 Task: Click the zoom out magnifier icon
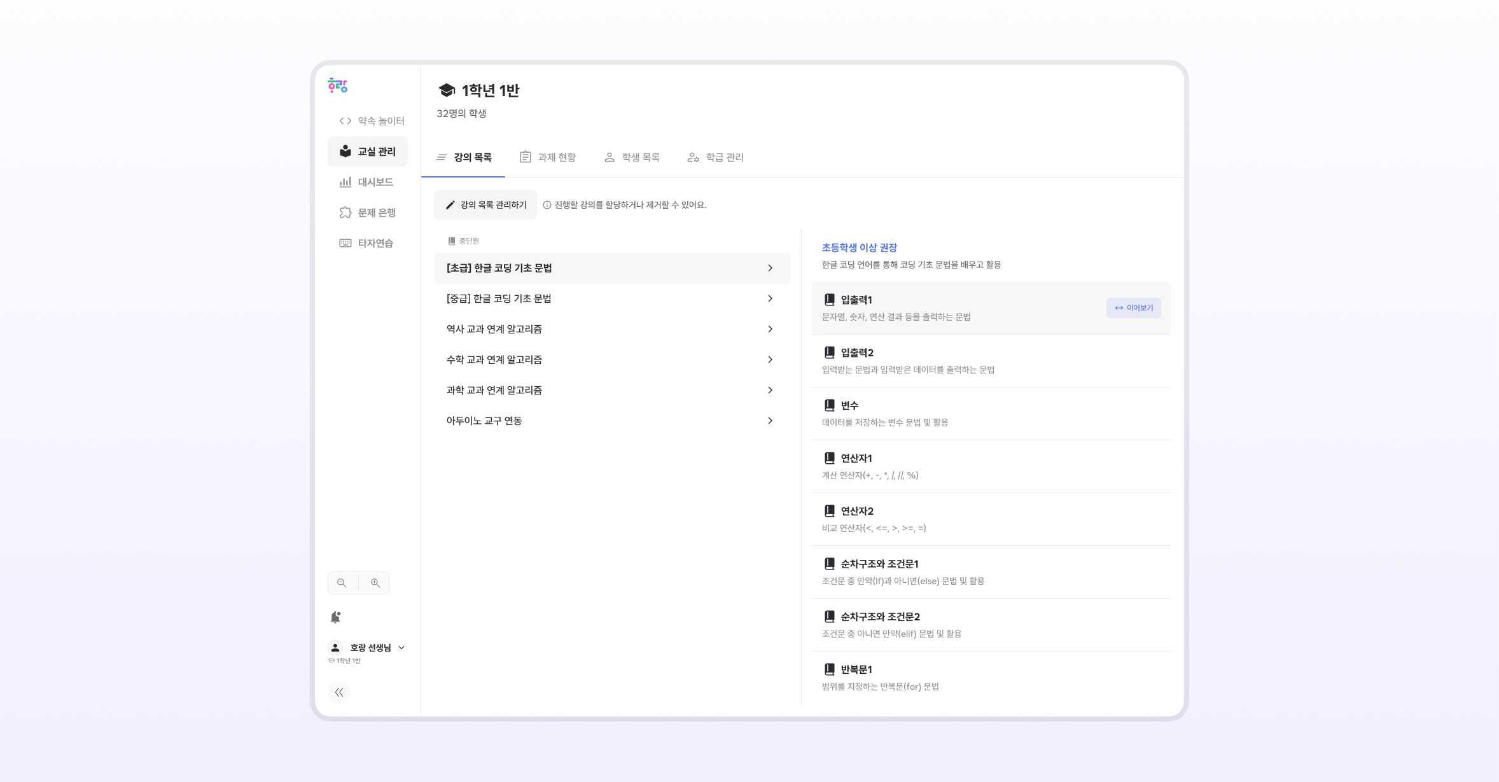pos(342,583)
